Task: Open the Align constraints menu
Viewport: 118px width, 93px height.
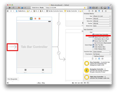Action: [73, 83]
